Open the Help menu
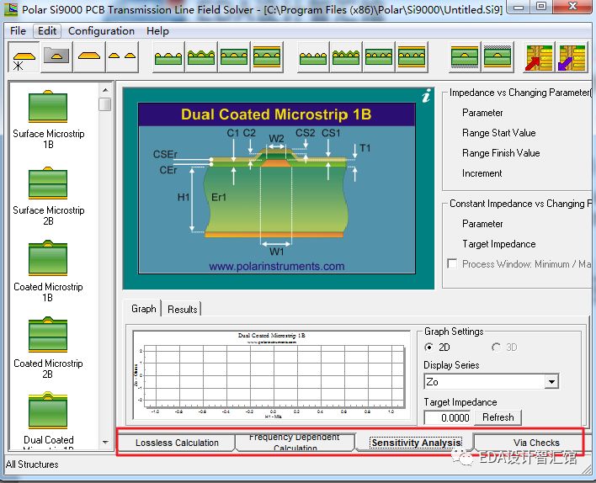The image size is (596, 483). click(x=157, y=31)
